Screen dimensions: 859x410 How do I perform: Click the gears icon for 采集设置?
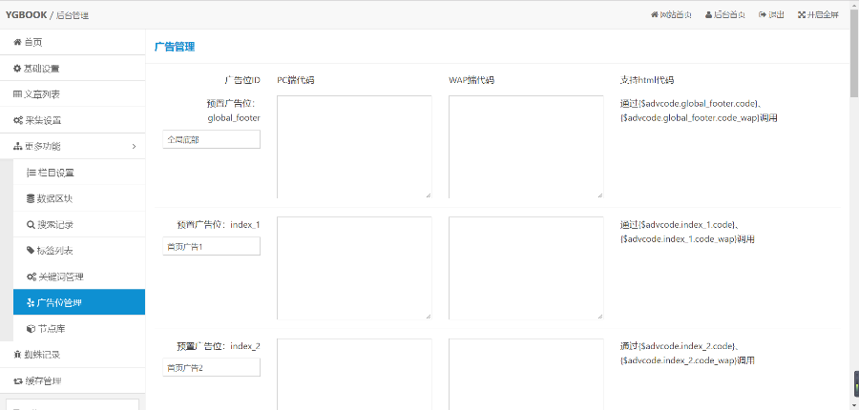[x=17, y=120]
